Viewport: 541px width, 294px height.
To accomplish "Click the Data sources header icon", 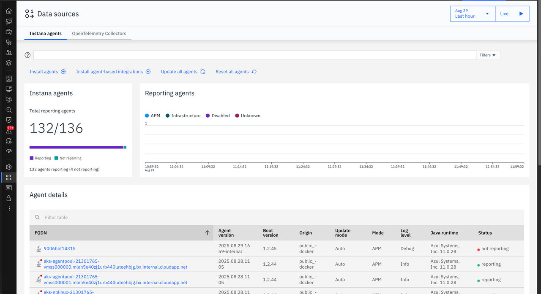I will [29, 14].
